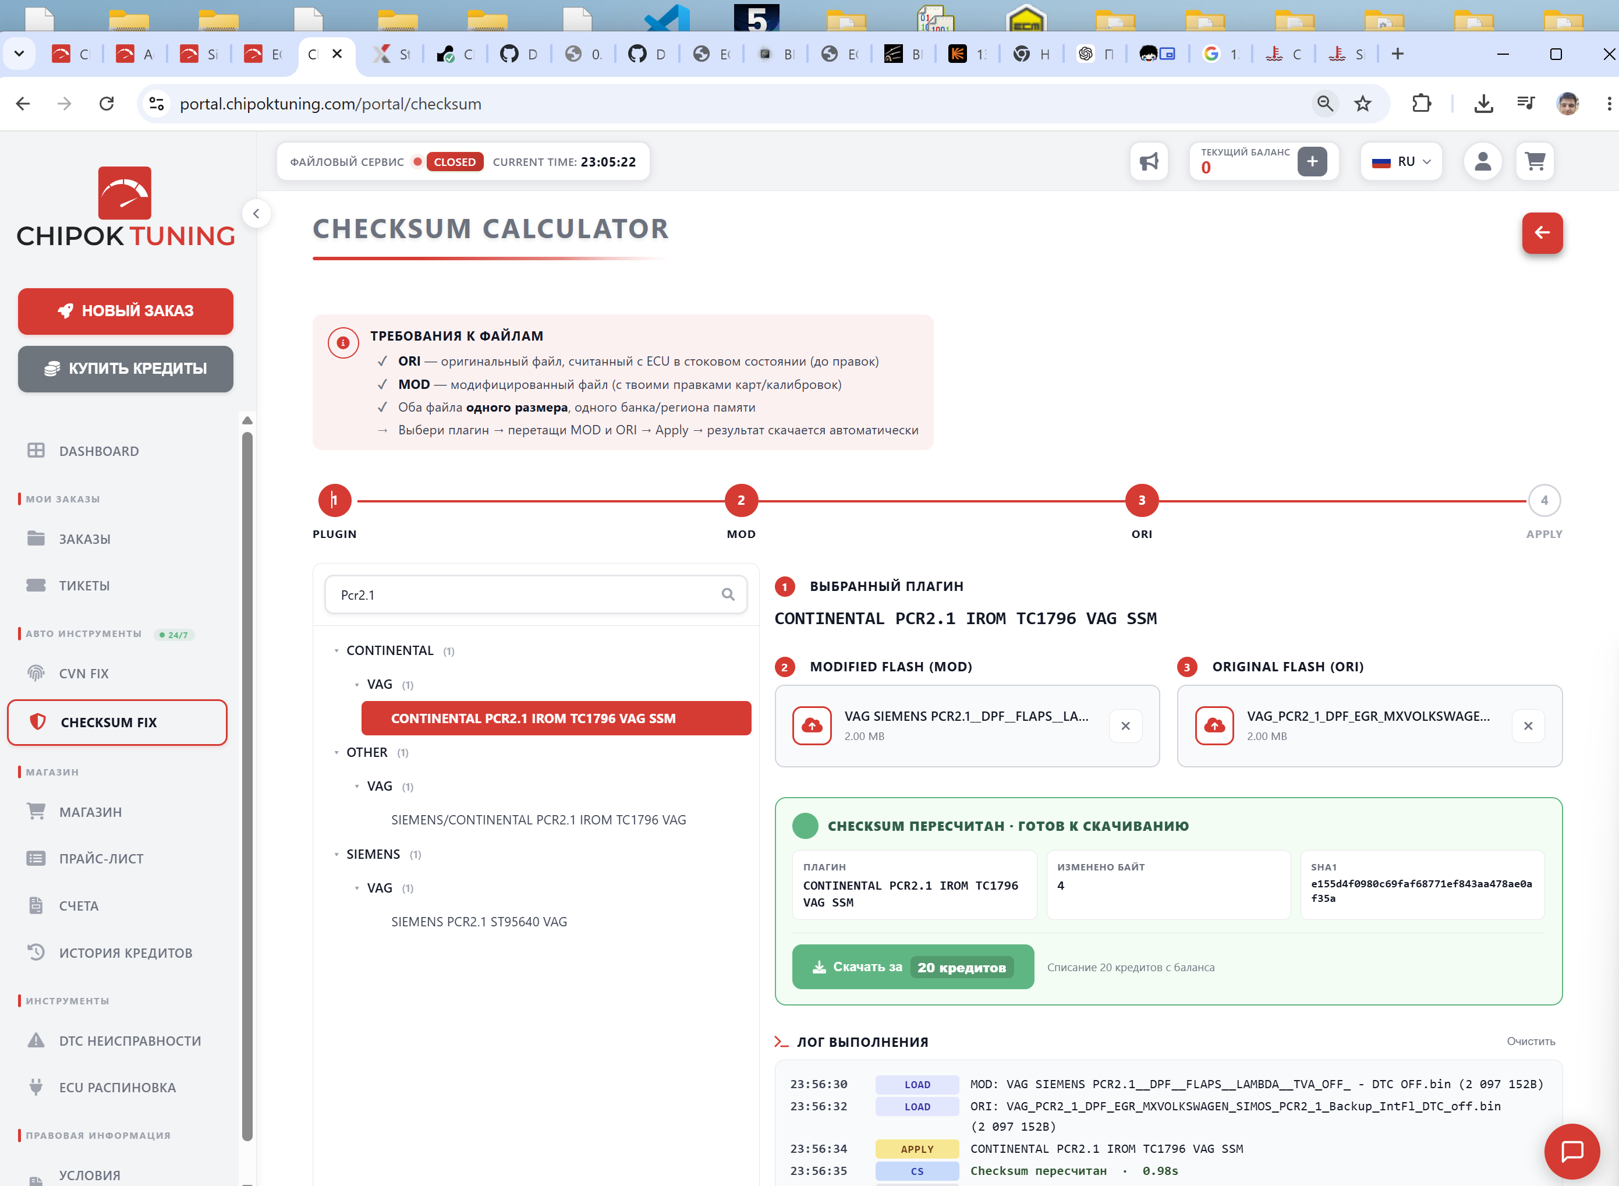The width and height of the screenshot is (1619, 1186).
Task: Open the Chrome profile avatar
Action: click(1567, 104)
